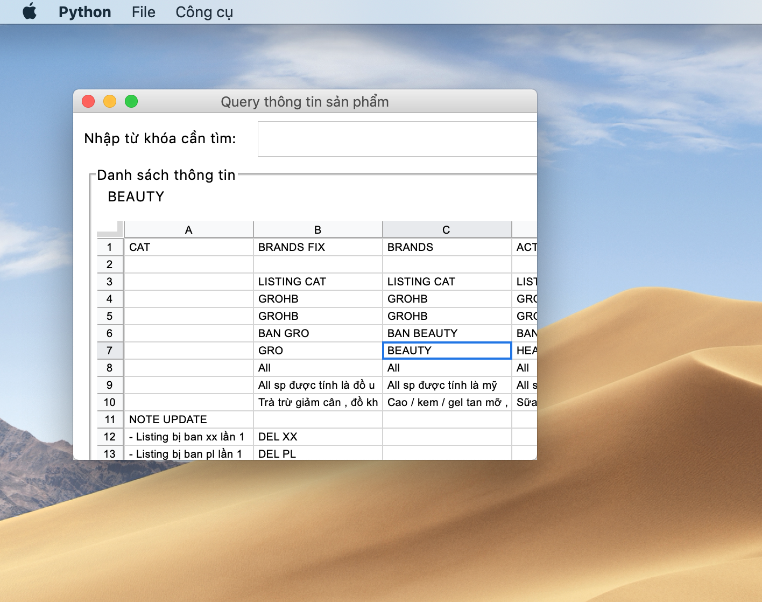Select column B header
The image size is (762, 602).
(317, 229)
